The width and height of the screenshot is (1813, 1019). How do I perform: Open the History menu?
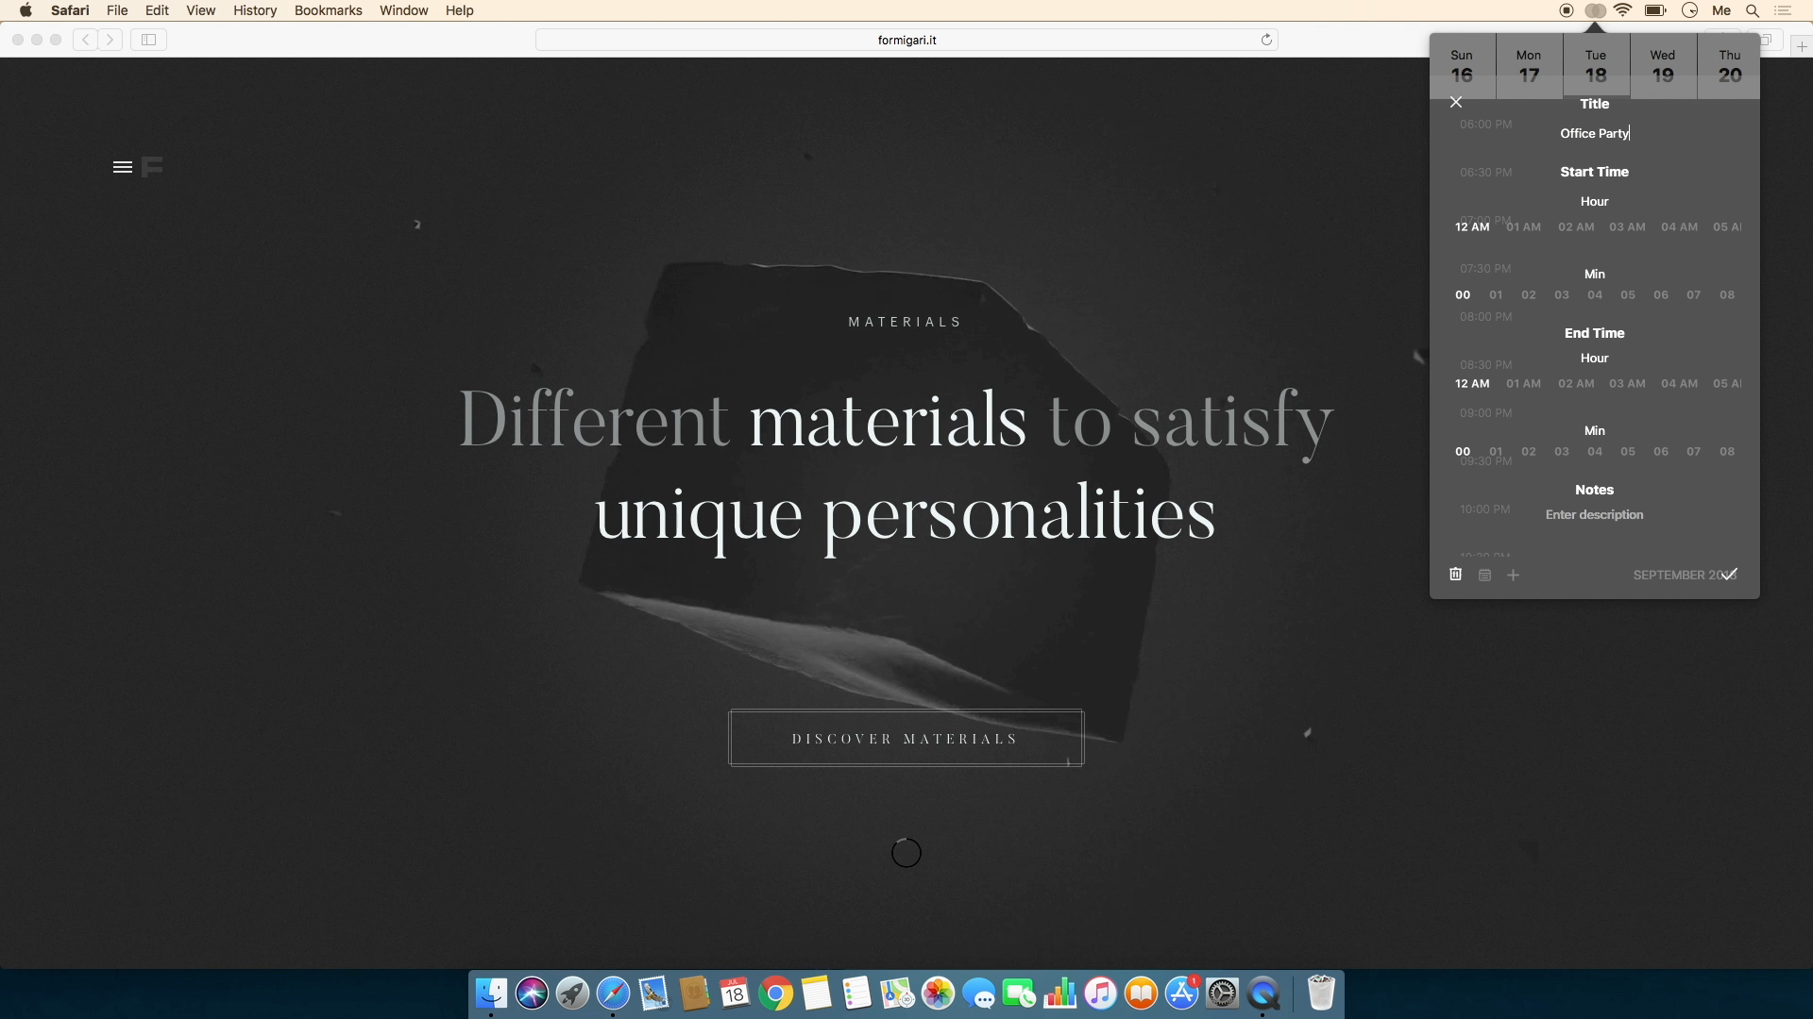click(x=255, y=10)
